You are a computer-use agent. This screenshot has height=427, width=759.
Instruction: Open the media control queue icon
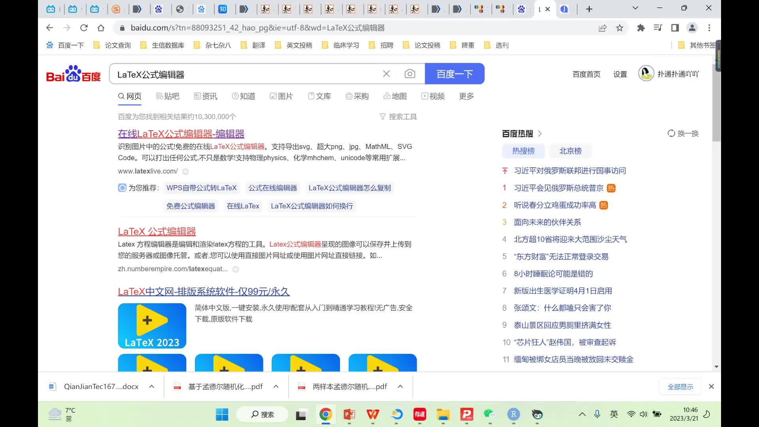point(658,28)
